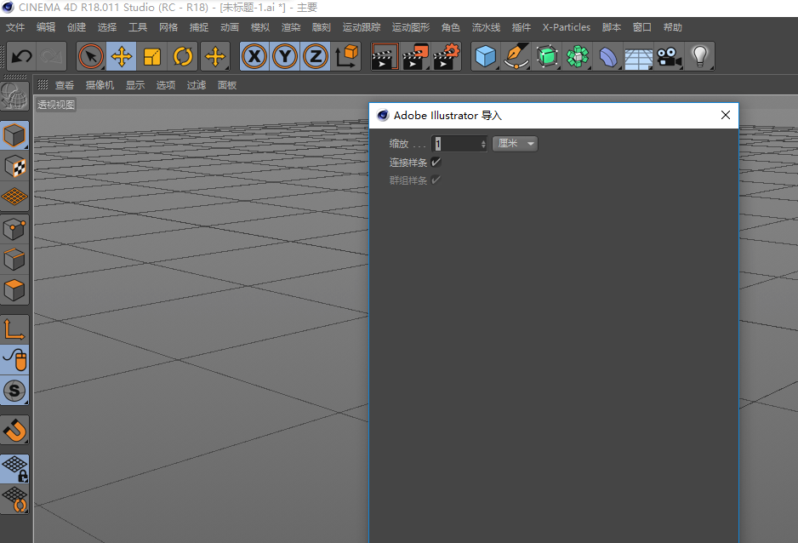Viewport: 798px width, 543px height.
Task: Toggle the X-axis lock
Action: [x=254, y=56]
